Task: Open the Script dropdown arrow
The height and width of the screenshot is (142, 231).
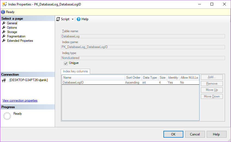Action: click(73, 19)
